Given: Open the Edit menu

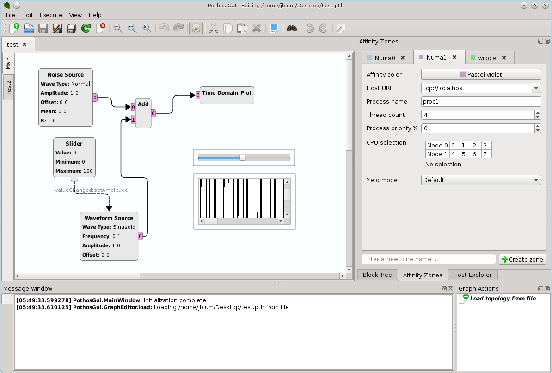Looking at the screenshot, I should click(x=27, y=15).
